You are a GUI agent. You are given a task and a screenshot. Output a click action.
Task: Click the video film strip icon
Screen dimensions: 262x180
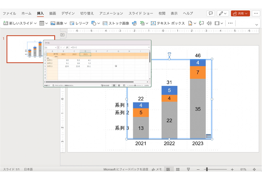coord(217,23)
